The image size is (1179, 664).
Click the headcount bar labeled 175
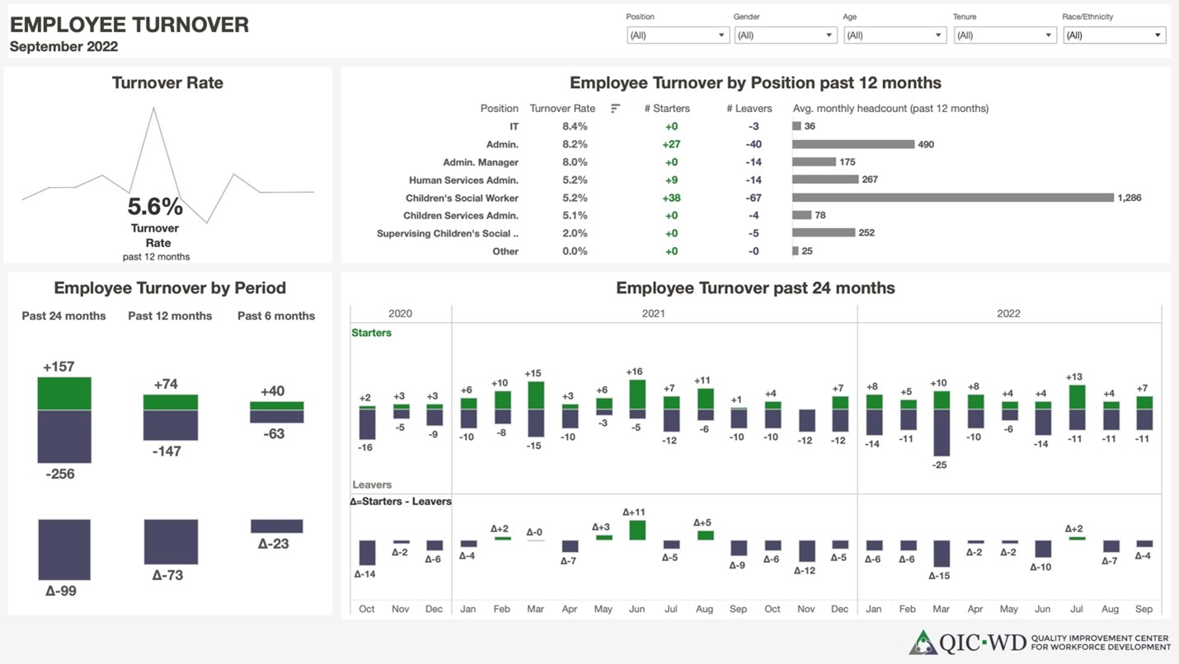[x=814, y=162]
